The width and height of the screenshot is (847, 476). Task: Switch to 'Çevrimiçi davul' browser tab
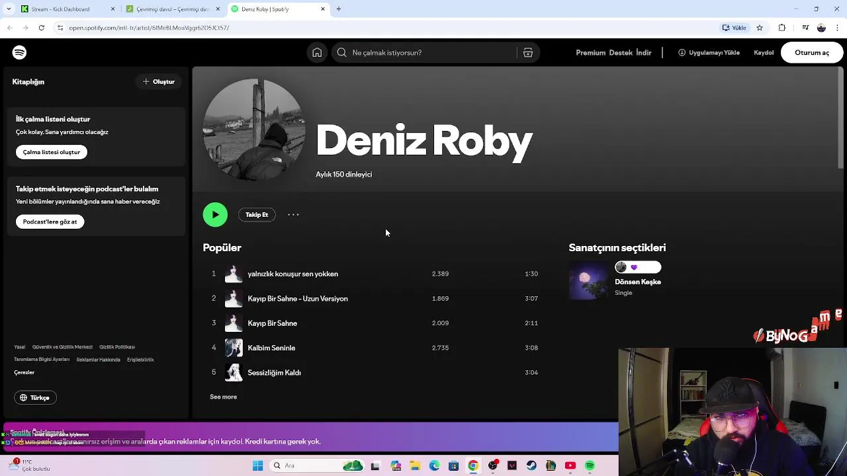coord(173,9)
